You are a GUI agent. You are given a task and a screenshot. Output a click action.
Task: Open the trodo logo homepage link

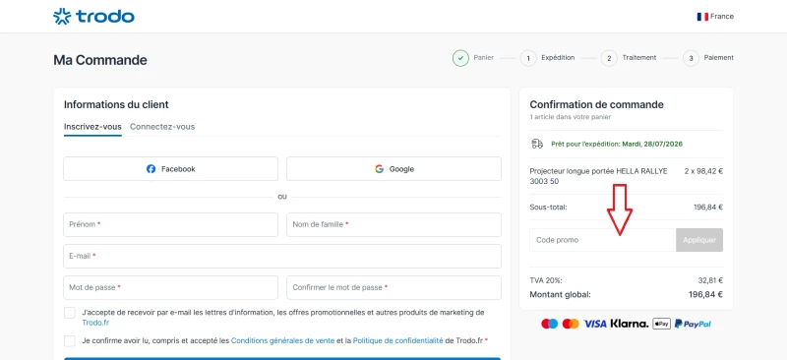pos(93,16)
